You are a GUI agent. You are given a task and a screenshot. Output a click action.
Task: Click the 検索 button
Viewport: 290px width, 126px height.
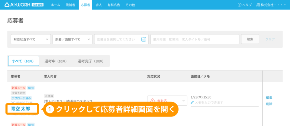point(250,39)
